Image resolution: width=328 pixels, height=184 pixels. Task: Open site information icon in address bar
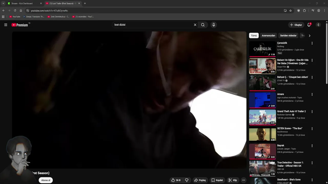point(28,10)
